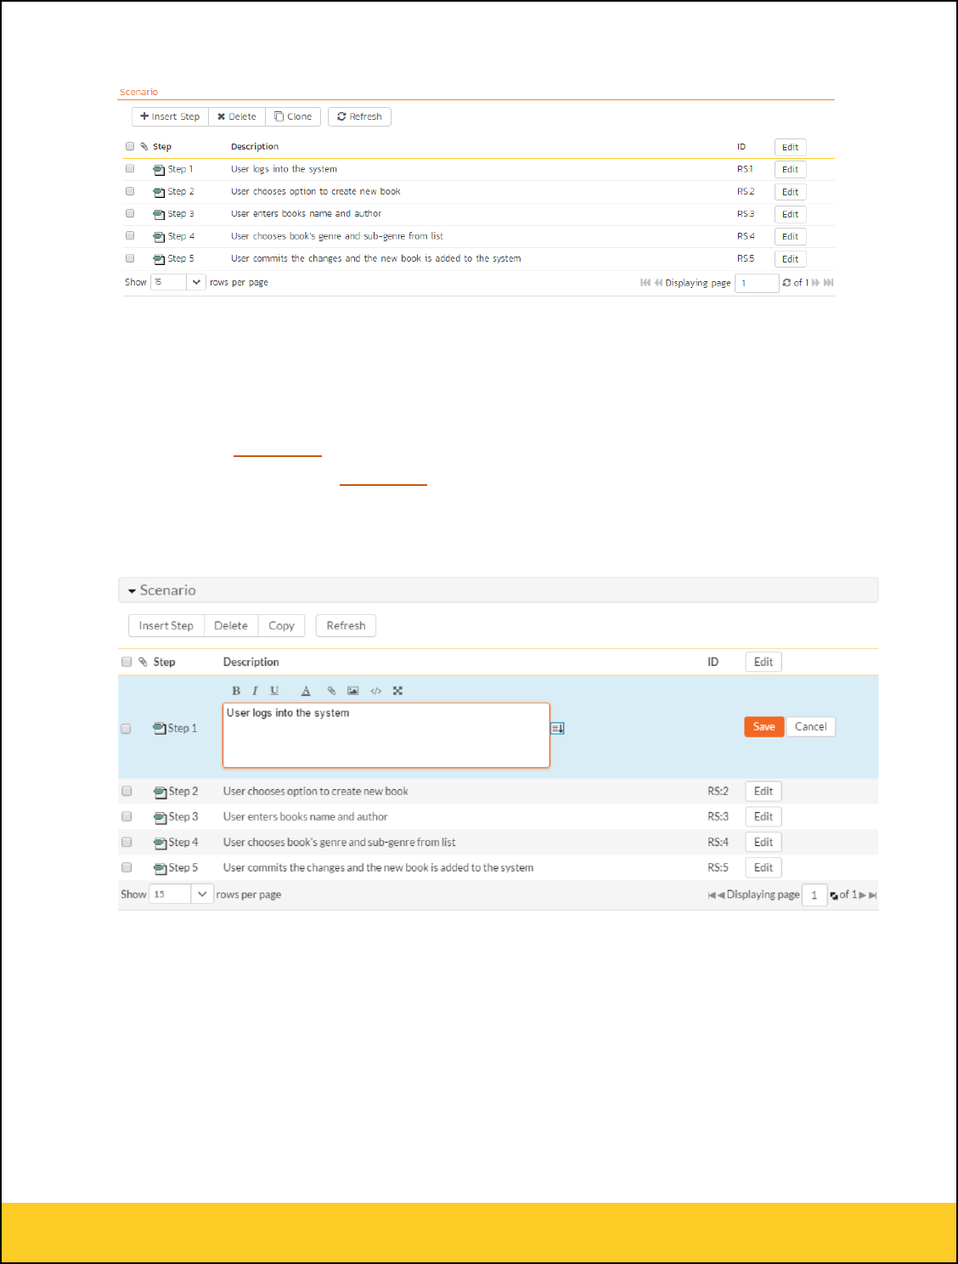
Task: Insert an image via the editor toolbar
Action: (352, 691)
